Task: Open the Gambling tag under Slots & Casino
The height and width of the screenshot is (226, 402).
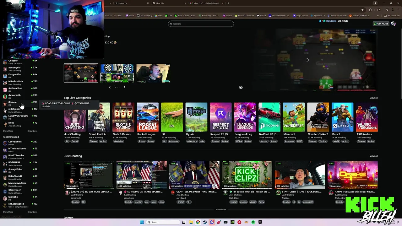Action: pos(118,141)
